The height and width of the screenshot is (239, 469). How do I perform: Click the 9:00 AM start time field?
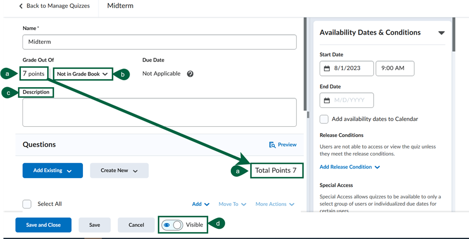(x=395, y=69)
